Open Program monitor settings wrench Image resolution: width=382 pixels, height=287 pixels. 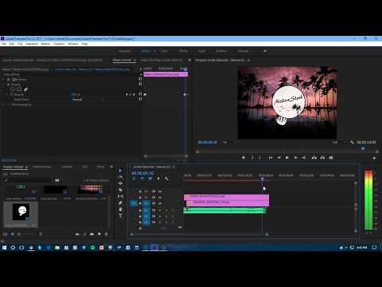352,143
